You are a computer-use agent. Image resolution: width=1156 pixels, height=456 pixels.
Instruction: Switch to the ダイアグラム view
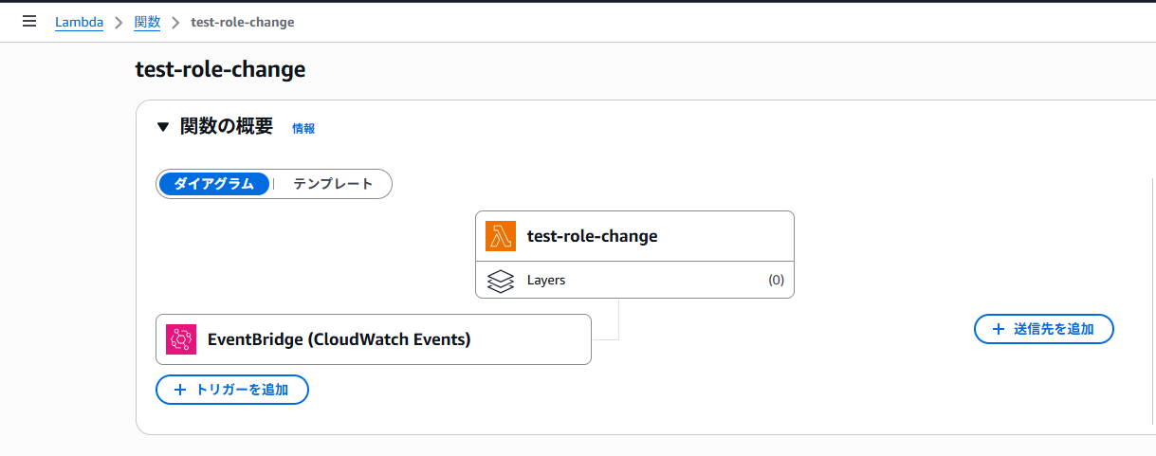pyautogui.click(x=214, y=184)
